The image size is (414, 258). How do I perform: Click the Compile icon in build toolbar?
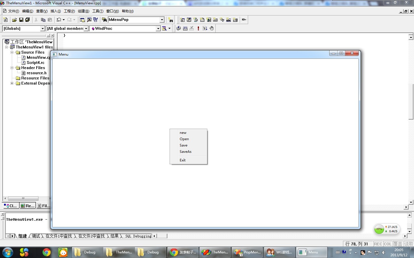pyautogui.click(x=179, y=28)
